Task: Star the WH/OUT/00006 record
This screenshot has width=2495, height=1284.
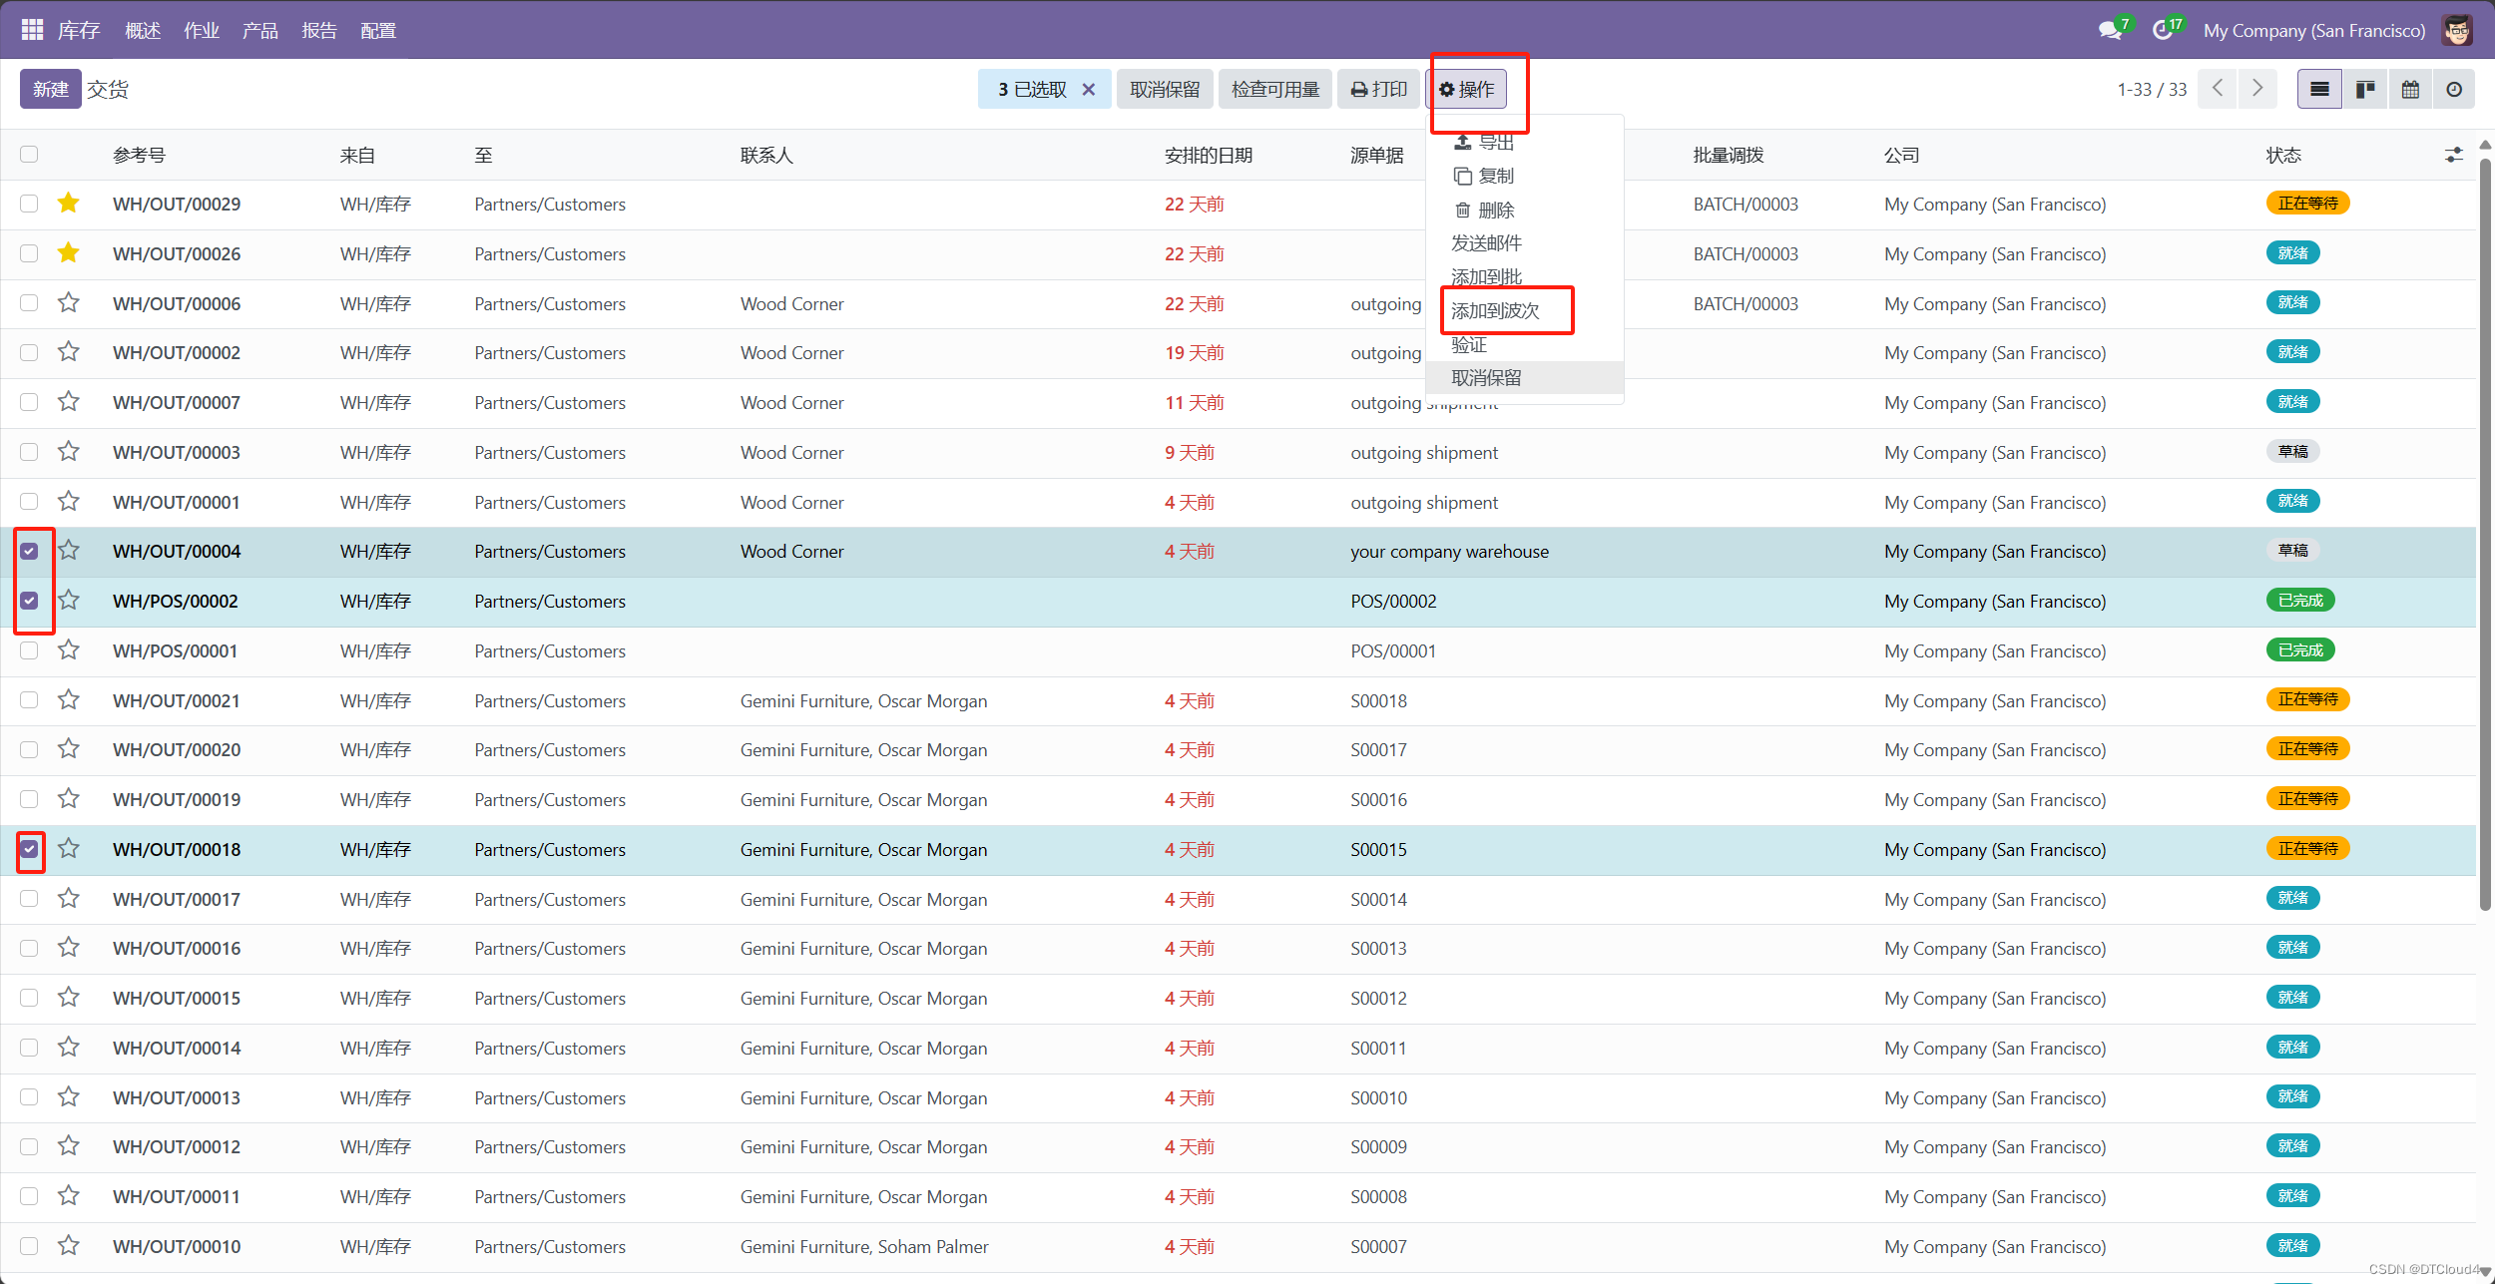Action: coord(68,303)
